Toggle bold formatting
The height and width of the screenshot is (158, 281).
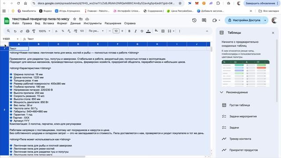click(129, 31)
